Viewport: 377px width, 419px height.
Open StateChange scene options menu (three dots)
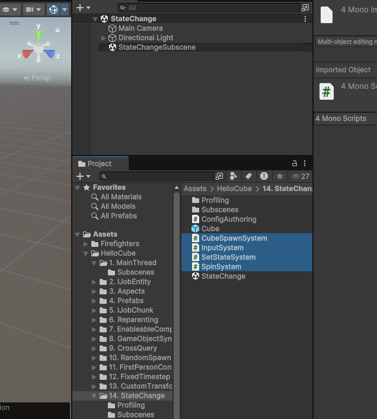click(305, 19)
